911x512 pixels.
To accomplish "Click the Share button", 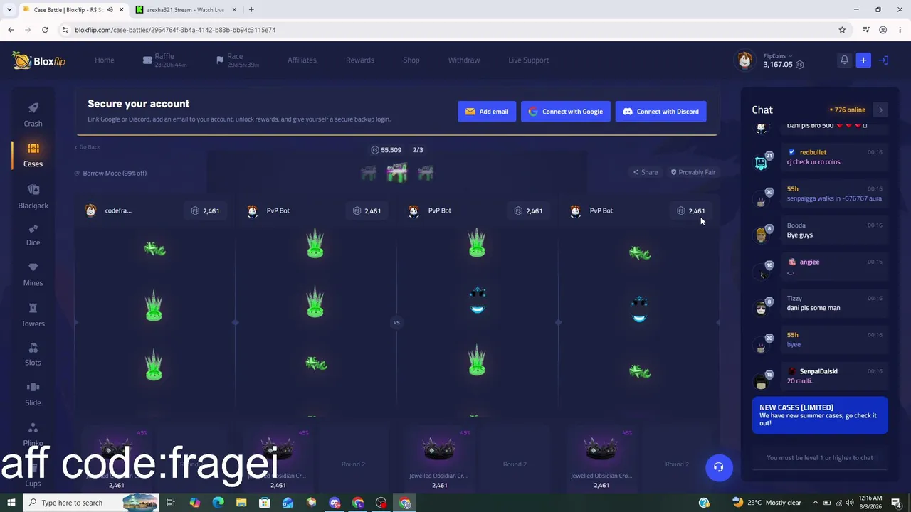I will pos(646,172).
